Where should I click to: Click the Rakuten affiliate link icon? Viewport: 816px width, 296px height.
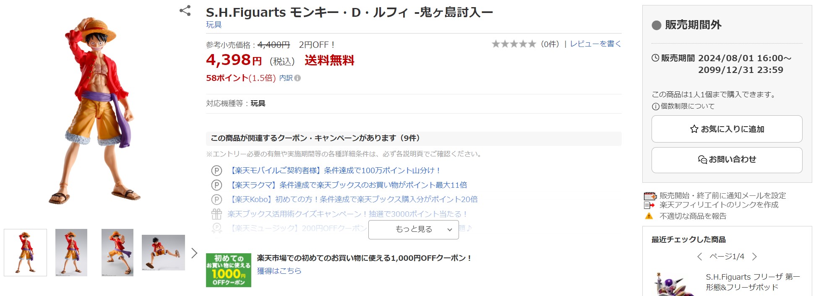649,205
